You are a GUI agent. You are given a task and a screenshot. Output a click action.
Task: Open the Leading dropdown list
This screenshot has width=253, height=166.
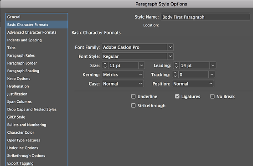tap(213, 65)
